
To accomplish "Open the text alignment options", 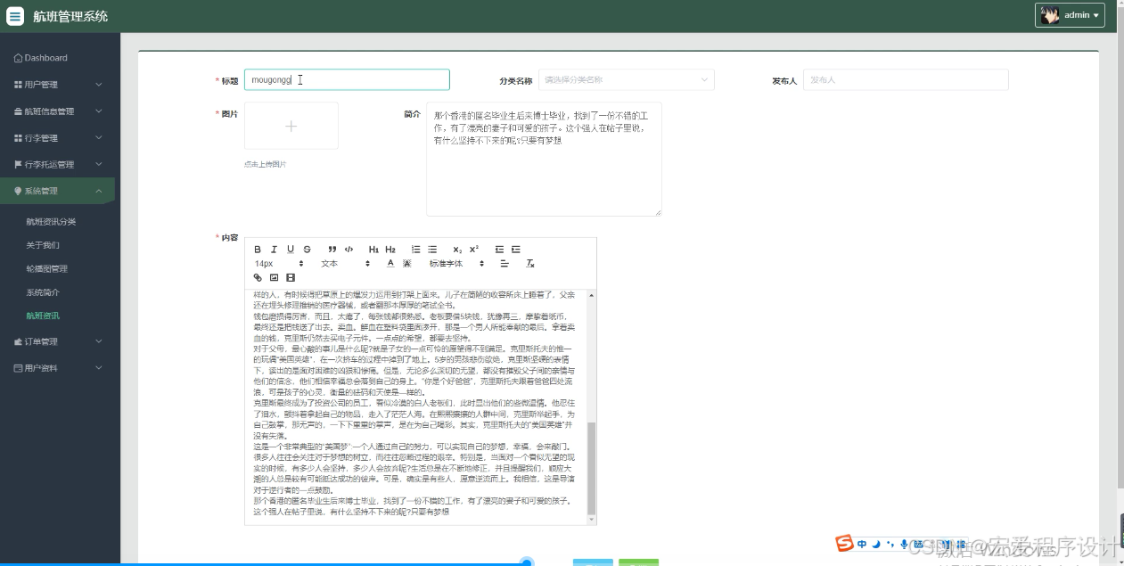I will 504,264.
